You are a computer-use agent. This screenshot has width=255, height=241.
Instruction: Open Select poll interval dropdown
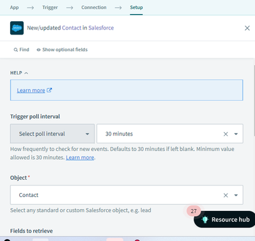coord(52,134)
